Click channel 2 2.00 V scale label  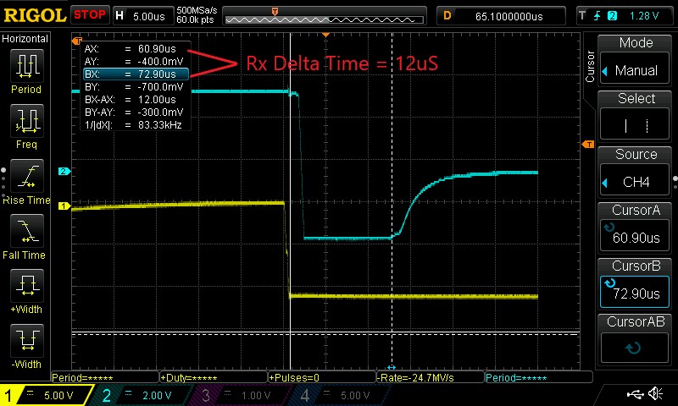(157, 395)
